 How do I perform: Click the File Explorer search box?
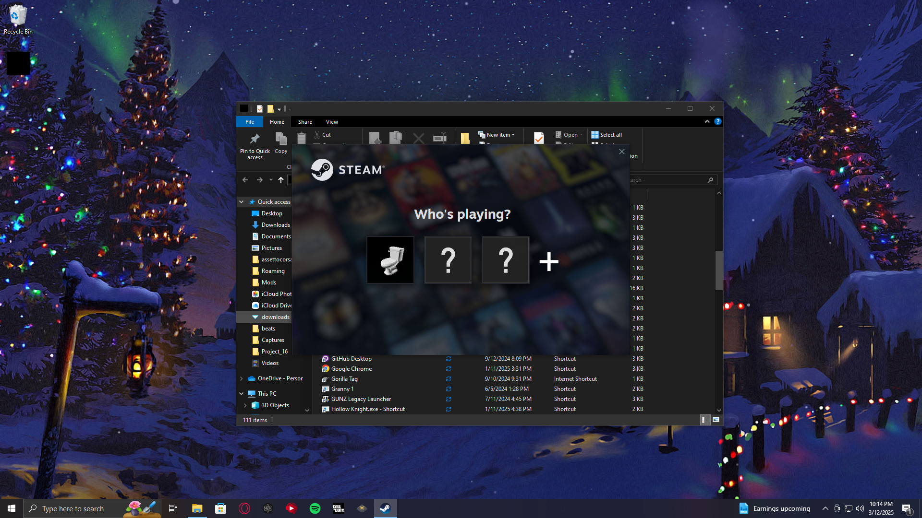pyautogui.click(x=673, y=180)
